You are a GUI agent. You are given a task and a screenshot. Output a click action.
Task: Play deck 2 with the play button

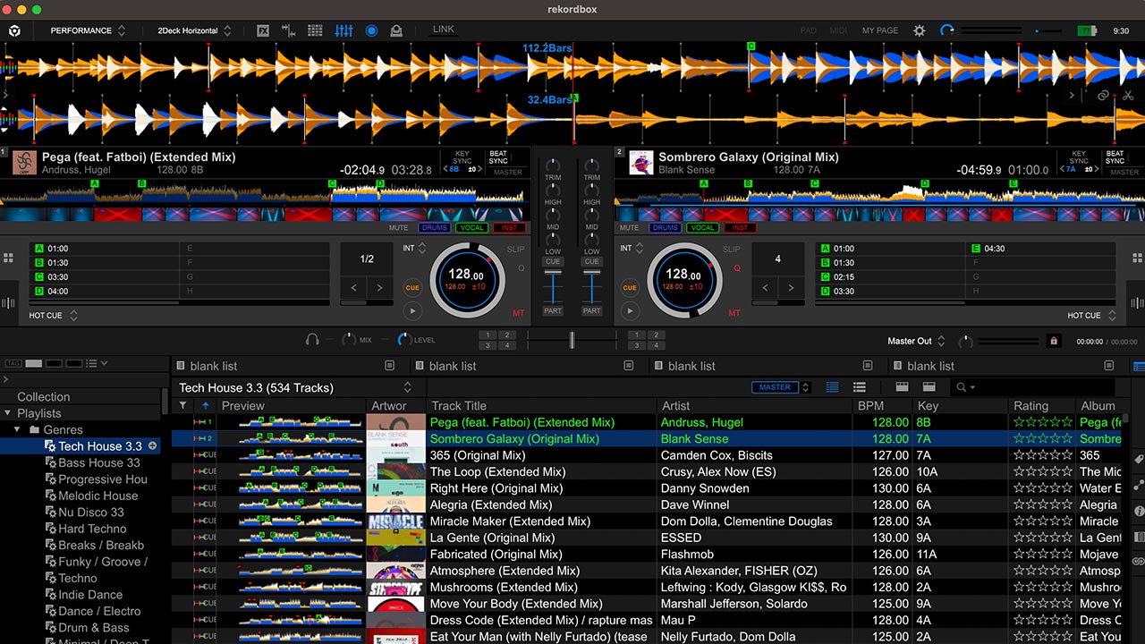(x=630, y=311)
